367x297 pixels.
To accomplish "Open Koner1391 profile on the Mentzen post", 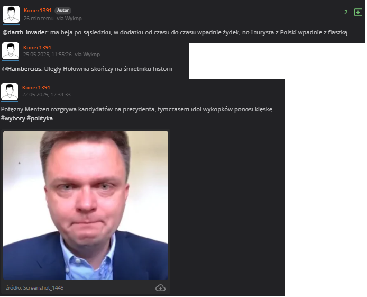I will [36, 87].
